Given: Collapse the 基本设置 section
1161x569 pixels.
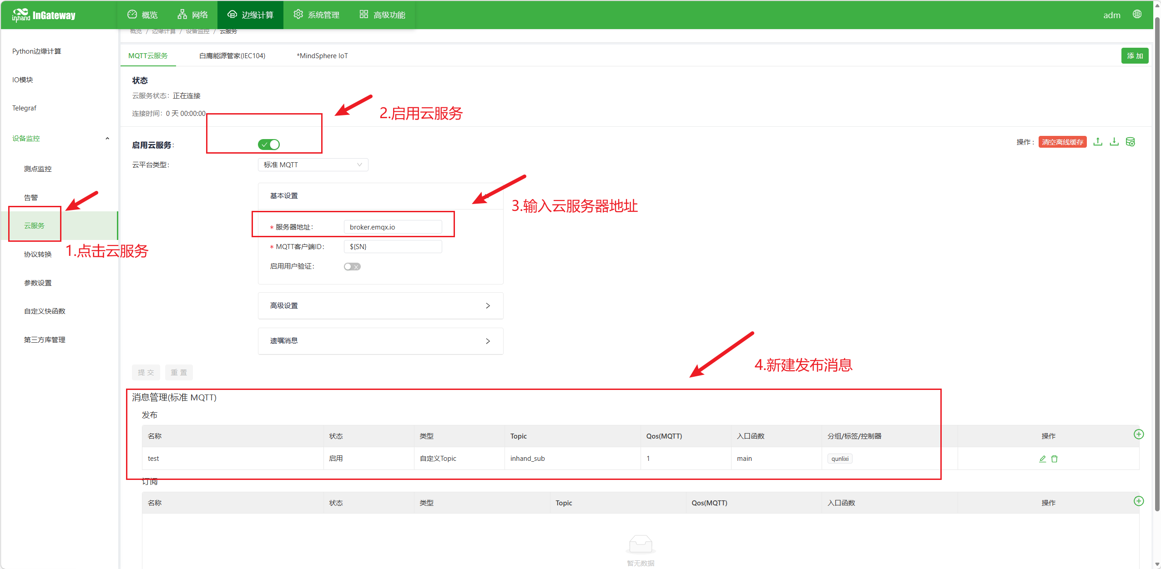Looking at the screenshot, I should click(380, 196).
